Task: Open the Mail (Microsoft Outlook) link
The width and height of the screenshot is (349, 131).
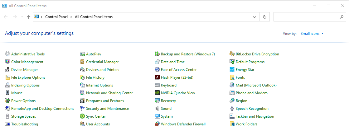Action: (x=256, y=85)
